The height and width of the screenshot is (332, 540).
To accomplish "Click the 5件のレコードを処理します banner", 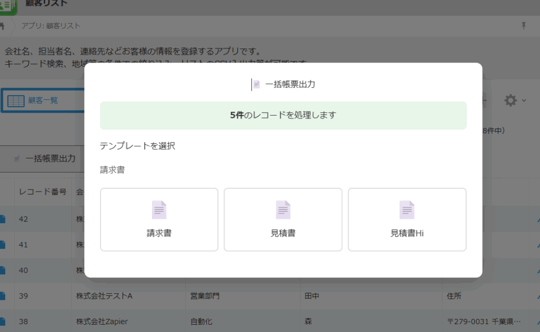I will [x=283, y=115].
